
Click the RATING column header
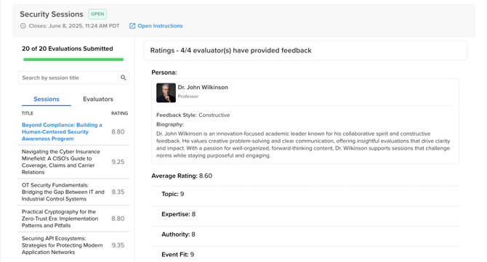[120, 113]
